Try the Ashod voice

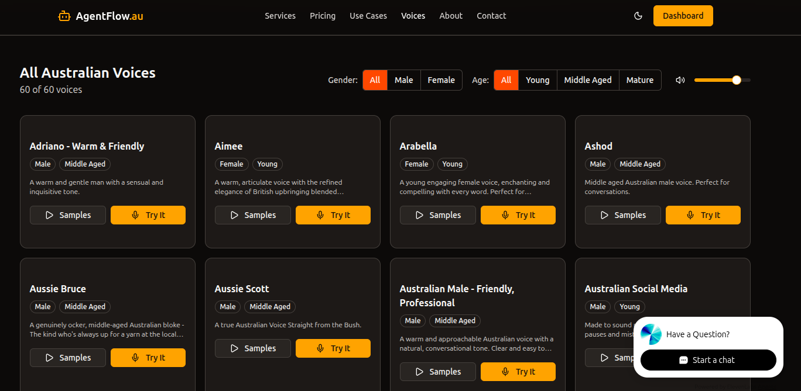tap(703, 215)
